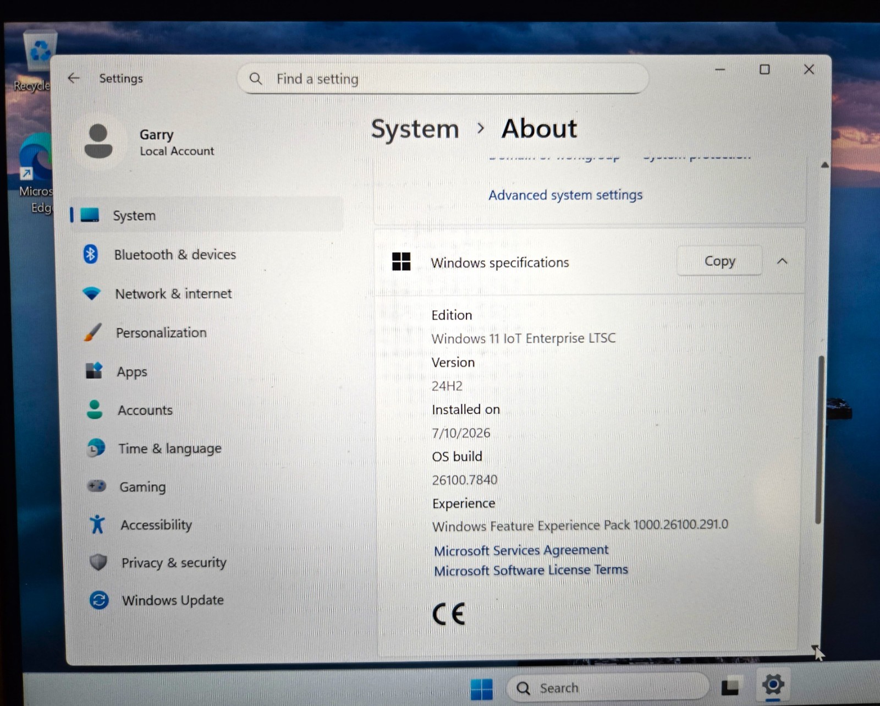880x706 pixels.
Task: Click the Network Wi-Fi icon in sidebar
Action: click(x=91, y=293)
